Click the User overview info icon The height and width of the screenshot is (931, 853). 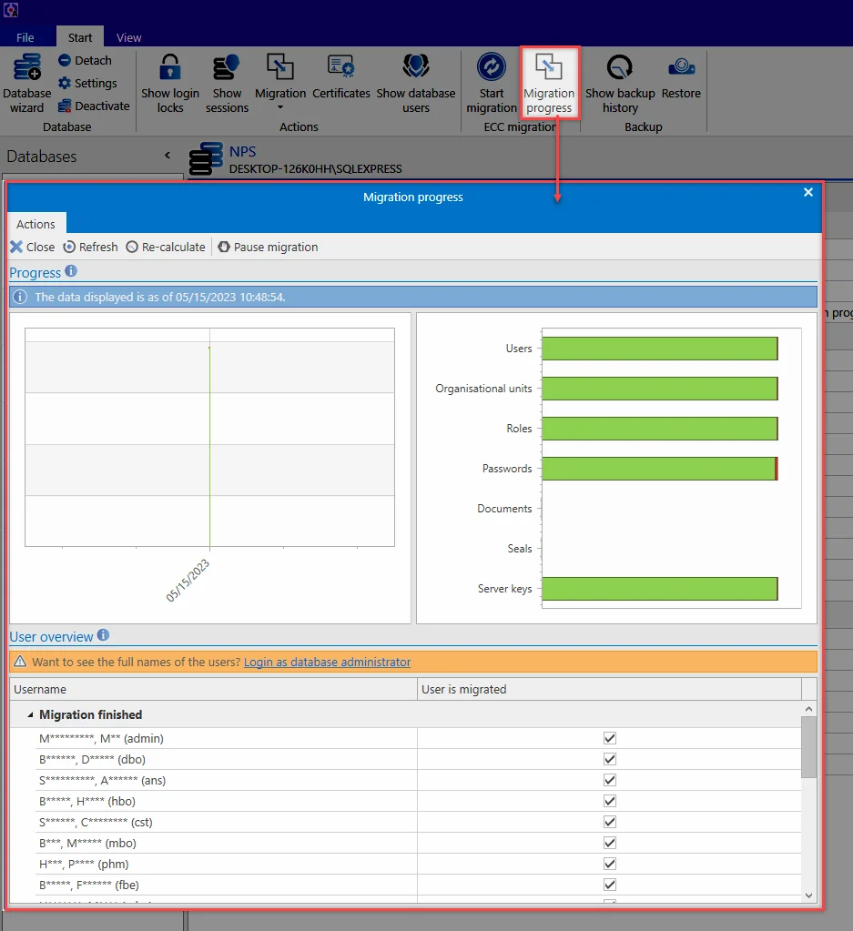click(103, 634)
